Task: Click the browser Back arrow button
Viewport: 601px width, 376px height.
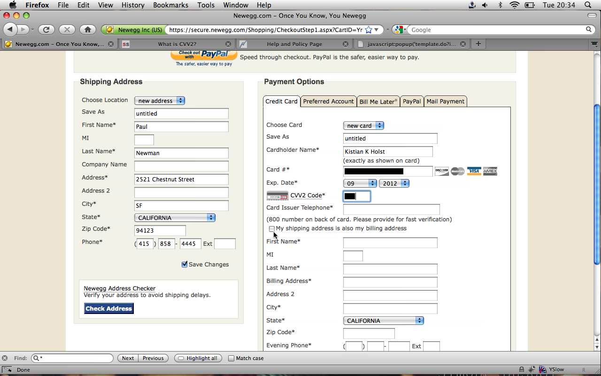Action: pos(10,30)
